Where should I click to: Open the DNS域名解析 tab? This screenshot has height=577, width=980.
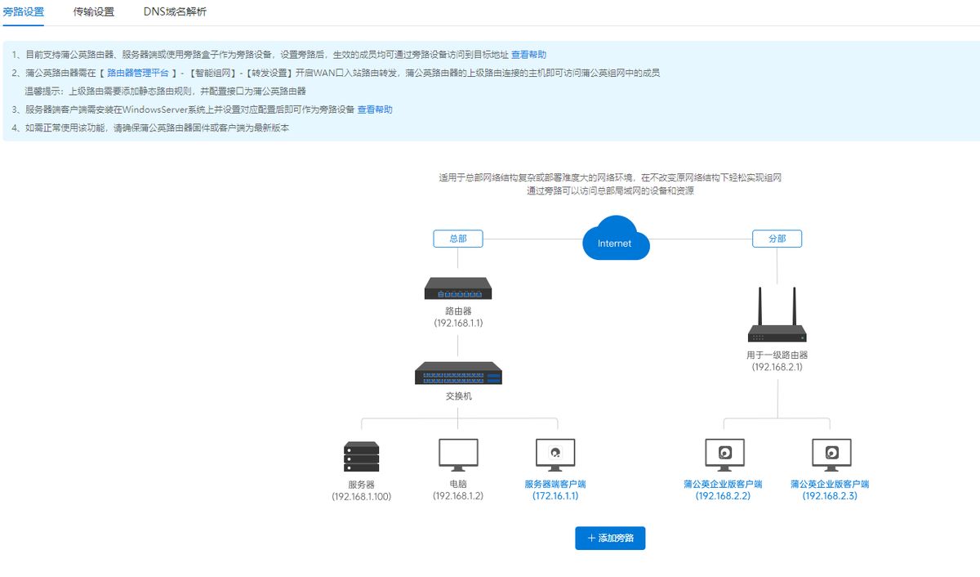(175, 12)
